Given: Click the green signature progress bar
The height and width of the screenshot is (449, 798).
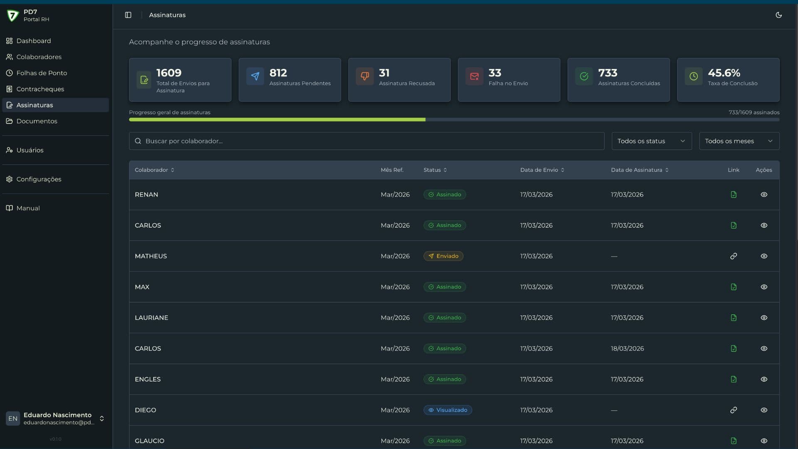Looking at the screenshot, I should click(x=277, y=120).
